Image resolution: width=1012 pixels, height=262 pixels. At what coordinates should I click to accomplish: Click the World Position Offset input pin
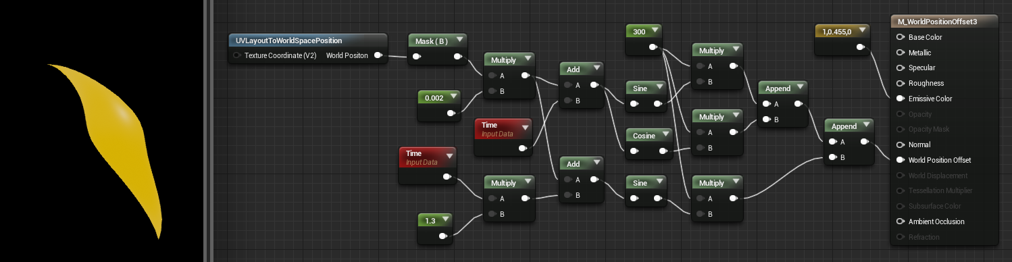click(x=900, y=160)
